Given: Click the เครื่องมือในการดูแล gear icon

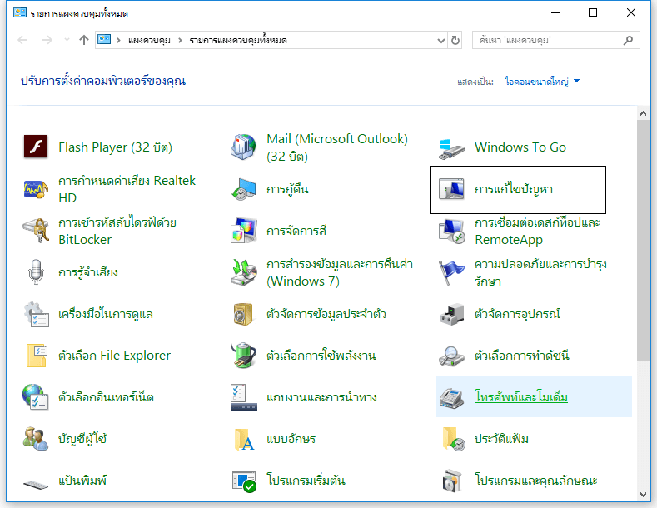Looking at the screenshot, I should (x=36, y=314).
